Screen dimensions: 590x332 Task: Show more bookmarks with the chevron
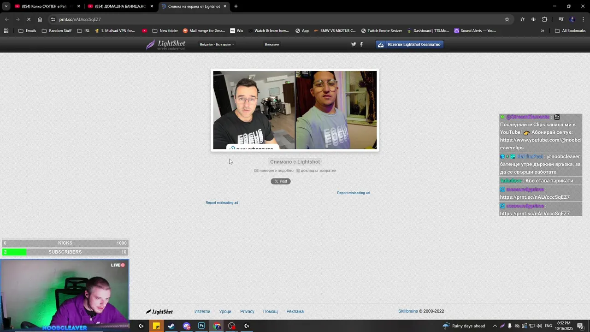point(543,31)
